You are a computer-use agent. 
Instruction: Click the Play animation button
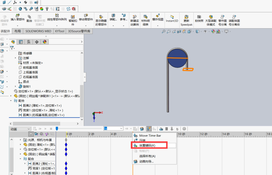46,129
